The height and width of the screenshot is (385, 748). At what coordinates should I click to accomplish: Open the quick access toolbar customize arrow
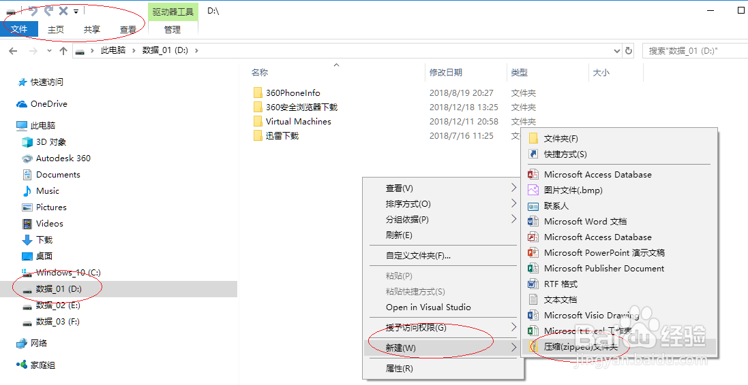click(76, 11)
